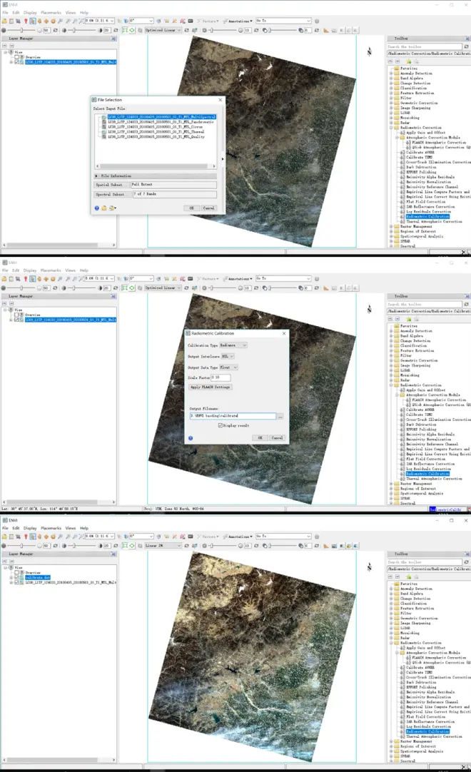Click the red pin icon in bottom screenshot toolbar
471x772 pixels.
pos(26,536)
